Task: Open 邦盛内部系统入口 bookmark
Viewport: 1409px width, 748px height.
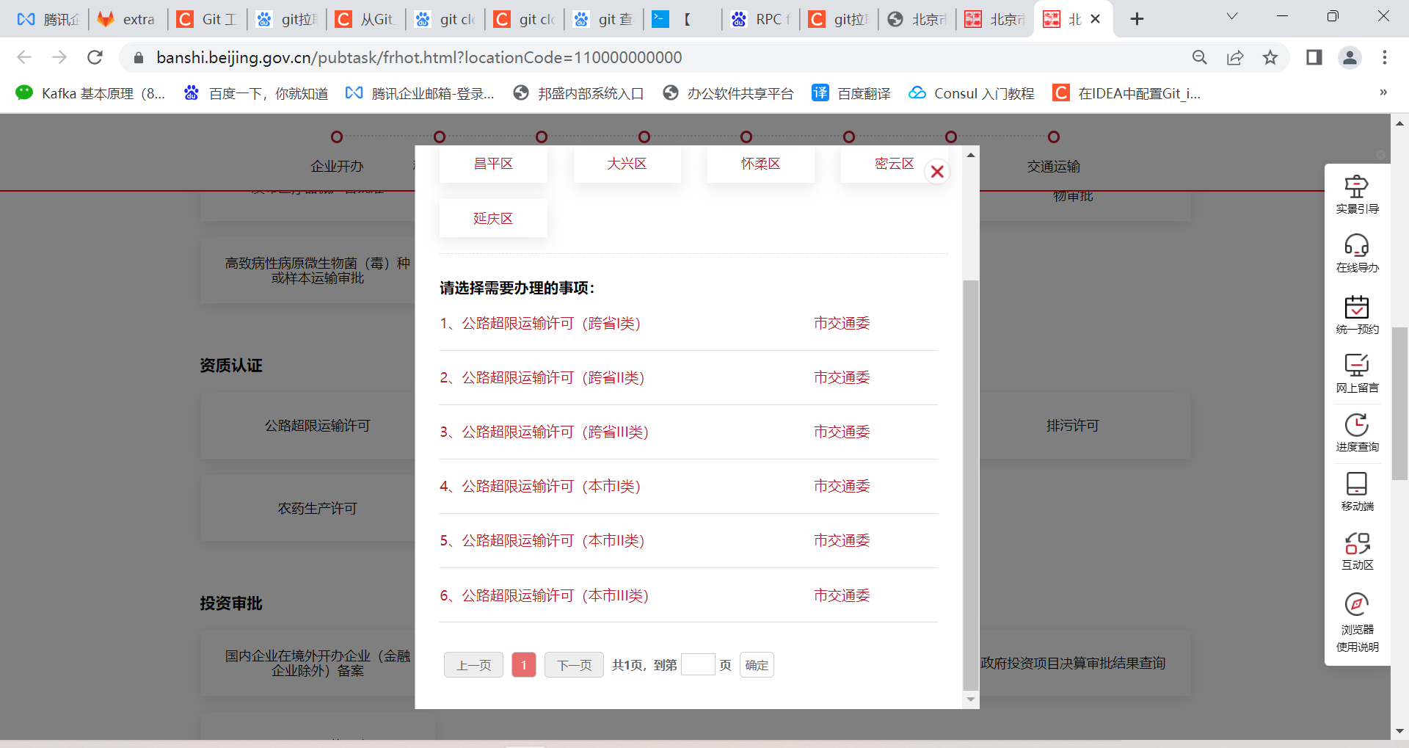Action: point(578,93)
